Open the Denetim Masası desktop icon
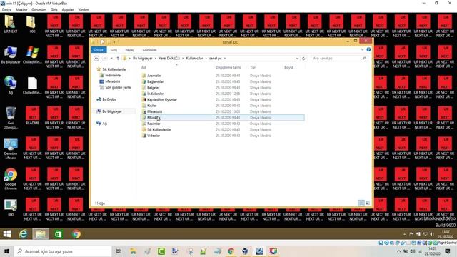457x257 pixels. tap(11, 148)
